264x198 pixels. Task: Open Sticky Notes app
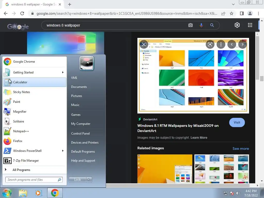pos(35,92)
